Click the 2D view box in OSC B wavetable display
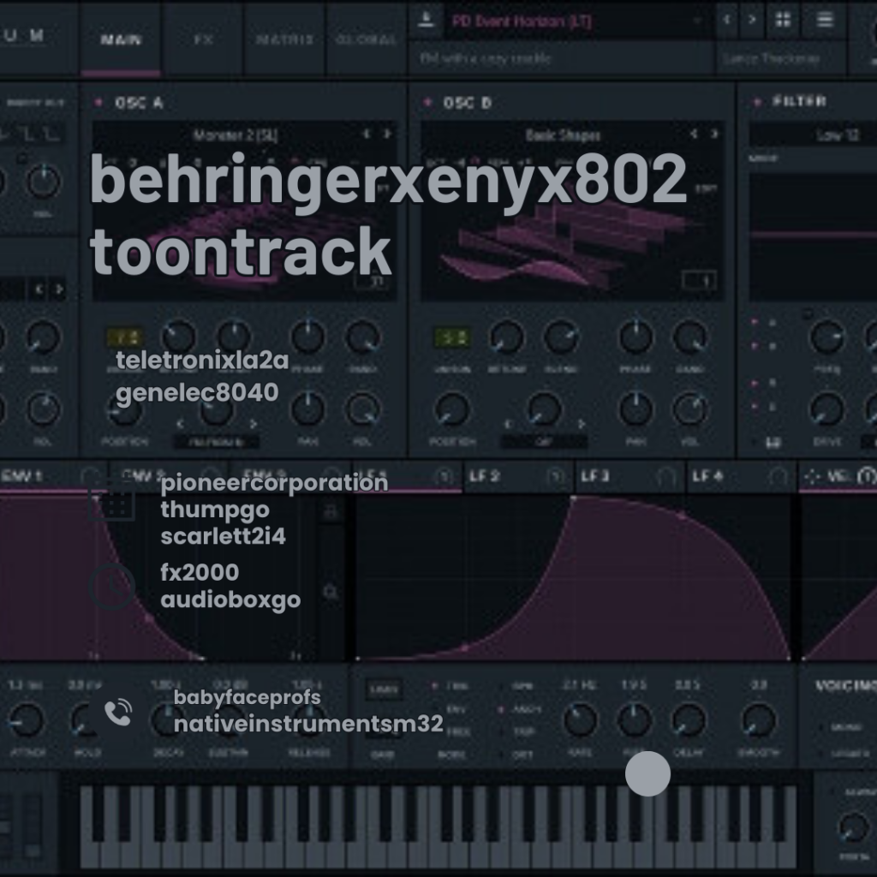877x877 pixels. click(x=699, y=280)
